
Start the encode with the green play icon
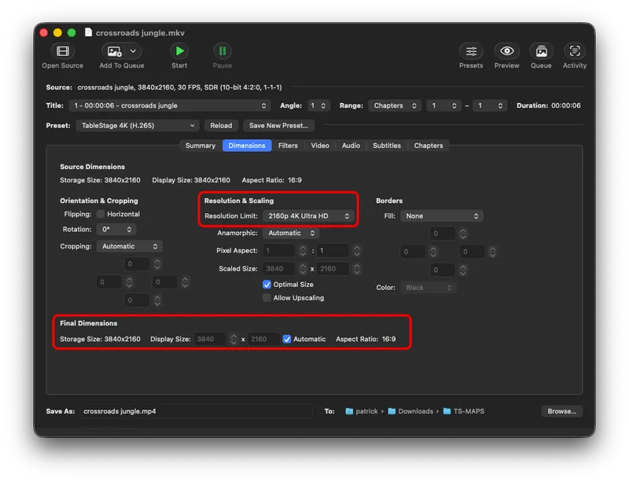pyautogui.click(x=179, y=51)
